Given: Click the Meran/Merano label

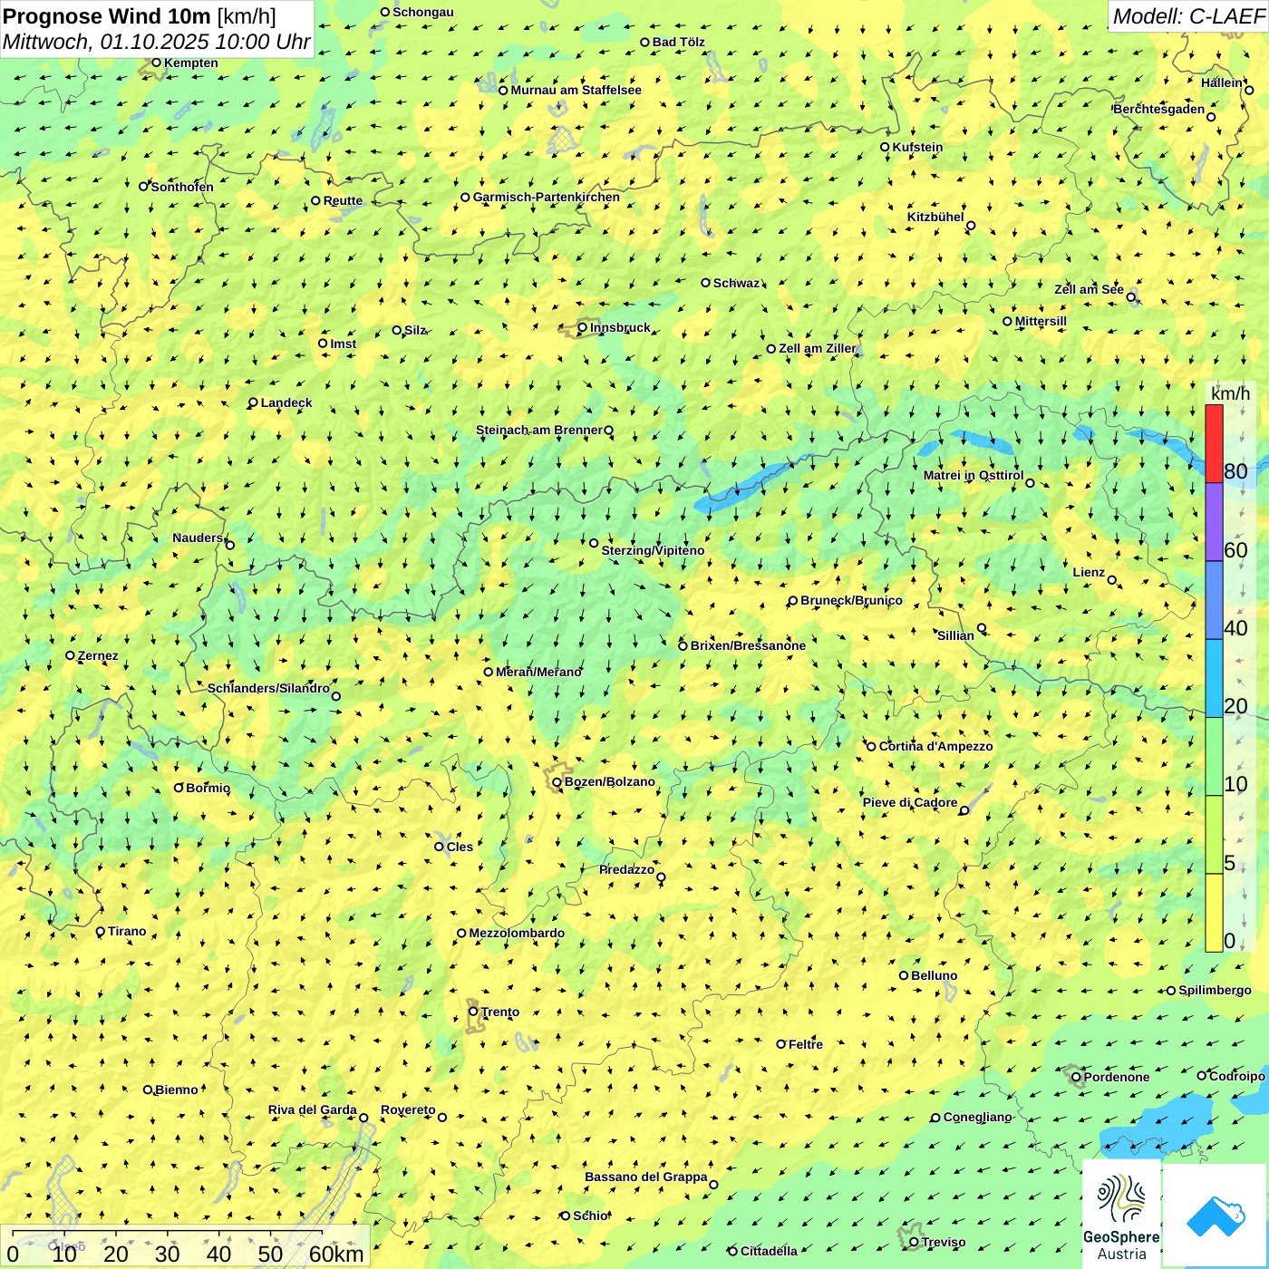Looking at the screenshot, I should 538,672.
